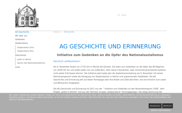
Task: Open the Dokumente menu item
Action: point(21,55)
